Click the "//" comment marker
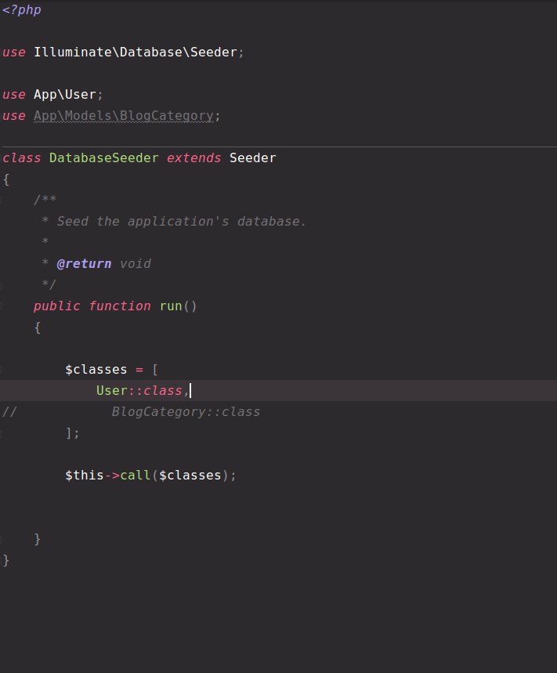The width and height of the screenshot is (557, 673). [10, 412]
